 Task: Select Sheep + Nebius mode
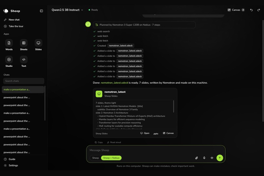[x=111, y=158]
